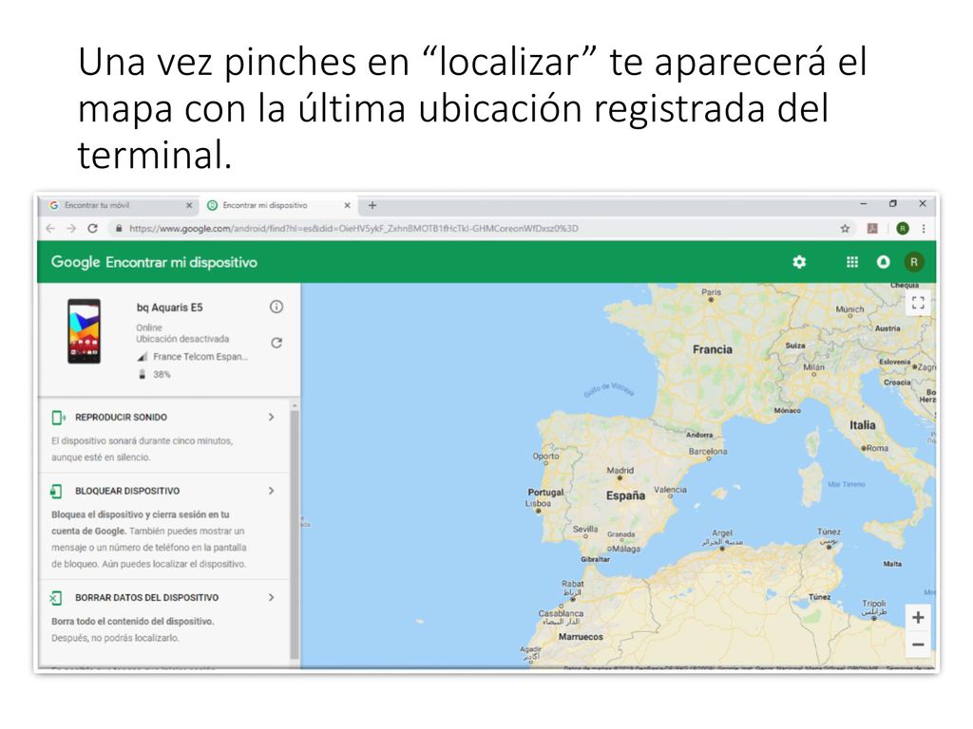The height and width of the screenshot is (729, 973).
Task: Click the Marruecos label on the map
Action: 581,637
